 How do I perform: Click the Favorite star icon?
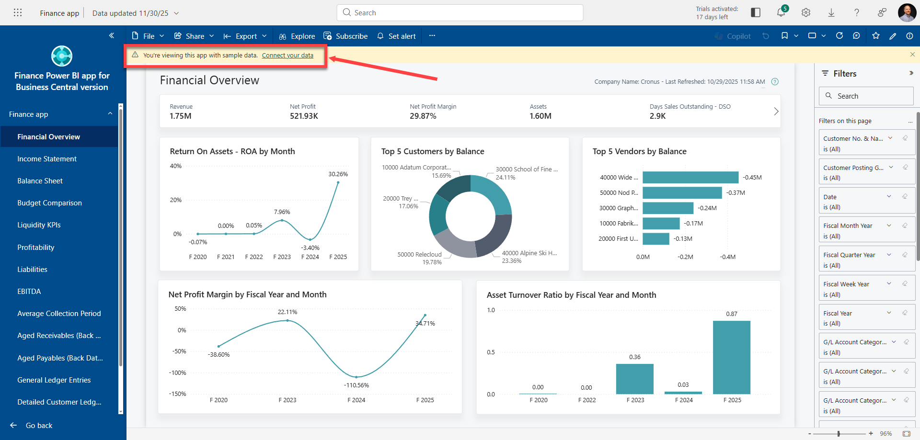point(876,36)
